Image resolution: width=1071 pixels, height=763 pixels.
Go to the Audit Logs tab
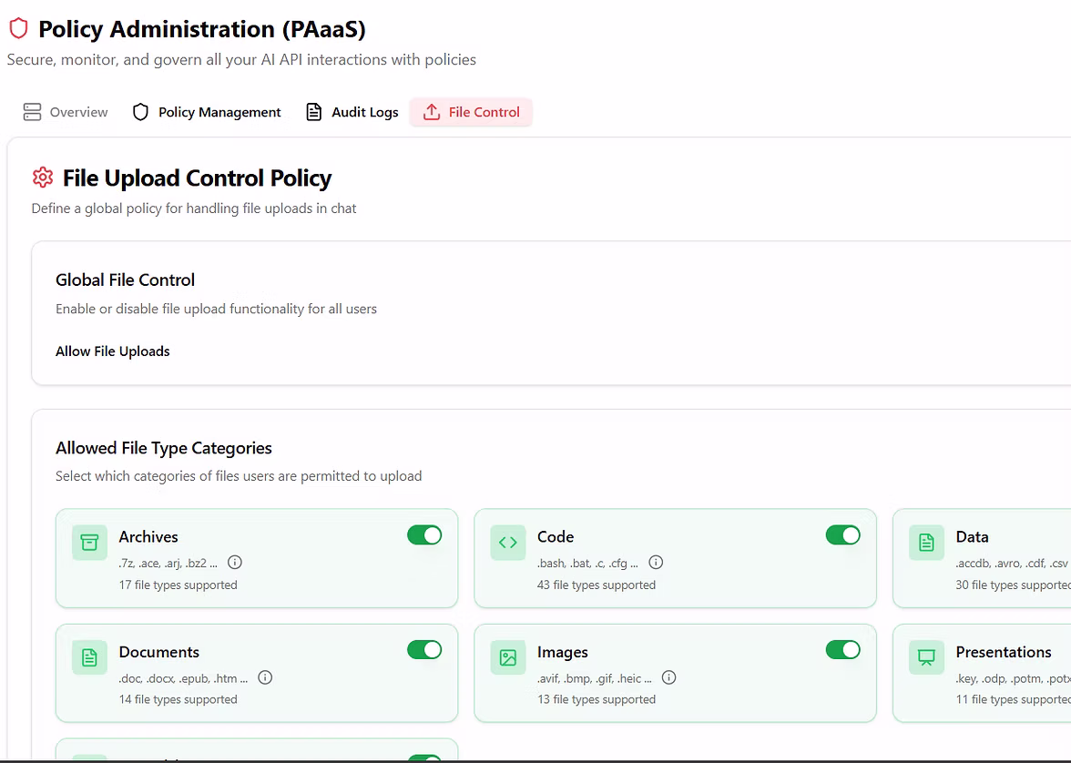click(352, 112)
